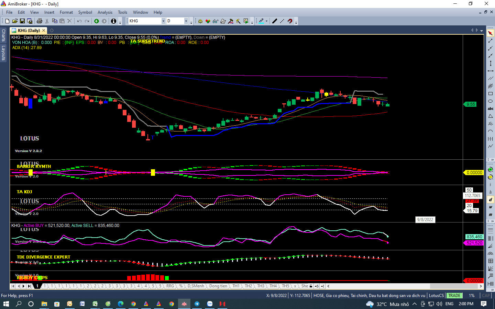Open the D interval dropdown
This screenshot has width=495, height=309.
(x=186, y=21)
